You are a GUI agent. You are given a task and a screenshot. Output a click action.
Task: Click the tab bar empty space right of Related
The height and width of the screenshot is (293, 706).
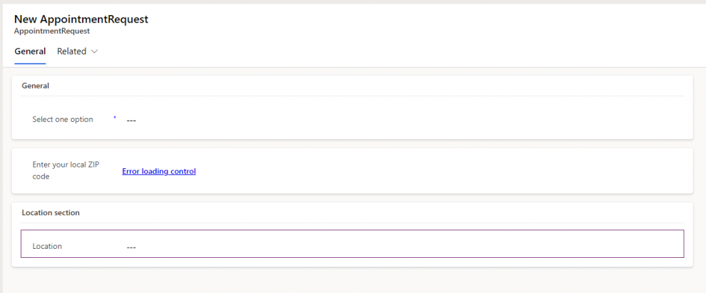coord(345,52)
